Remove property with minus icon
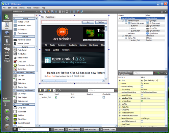 [x=162, y=73]
